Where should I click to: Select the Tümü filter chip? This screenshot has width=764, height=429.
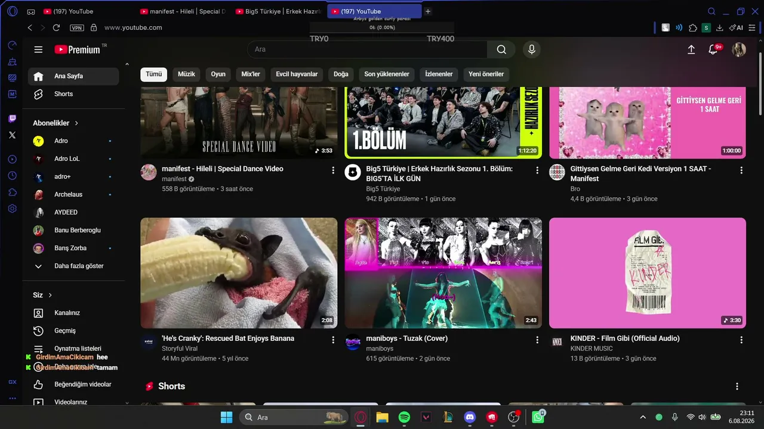click(153, 74)
